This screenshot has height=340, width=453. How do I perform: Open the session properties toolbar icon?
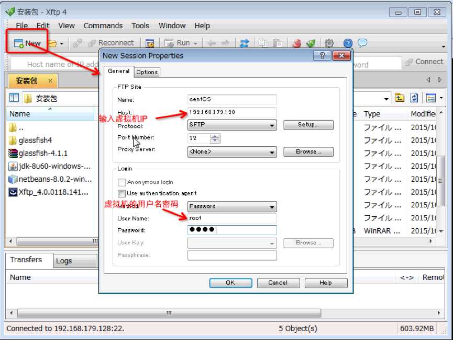point(150,43)
